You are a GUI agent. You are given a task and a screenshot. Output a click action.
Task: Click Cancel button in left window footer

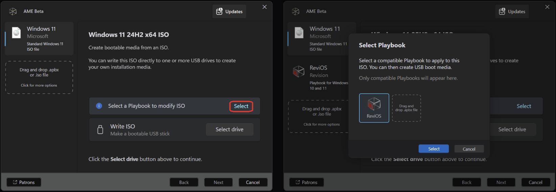(253, 182)
